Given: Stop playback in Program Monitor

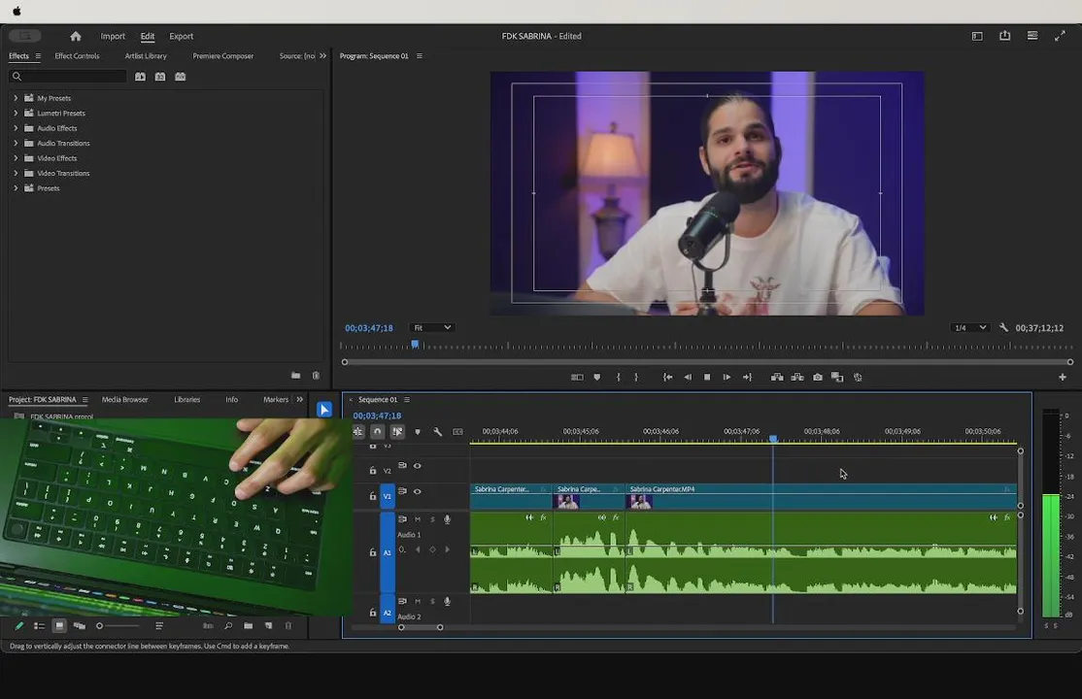Looking at the screenshot, I should pos(707,378).
